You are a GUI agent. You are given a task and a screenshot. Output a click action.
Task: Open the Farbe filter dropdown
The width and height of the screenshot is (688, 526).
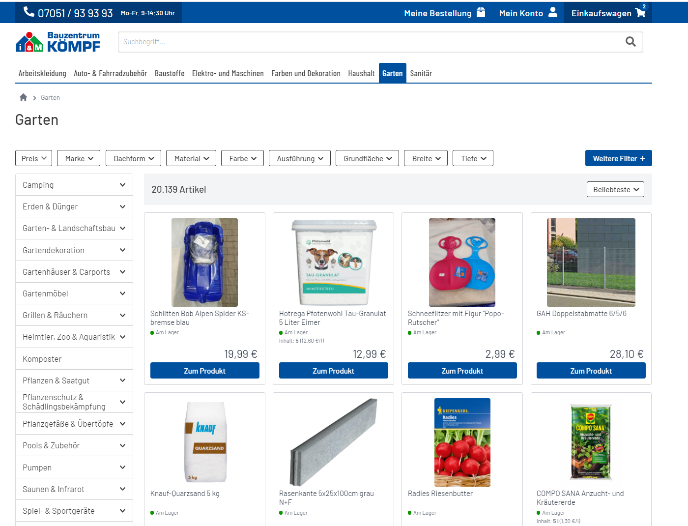(x=243, y=158)
